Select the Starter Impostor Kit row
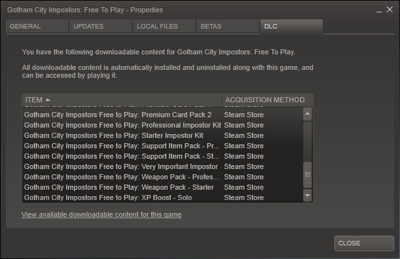This screenshot has height=259, width=400. click(x=162, y=135)
